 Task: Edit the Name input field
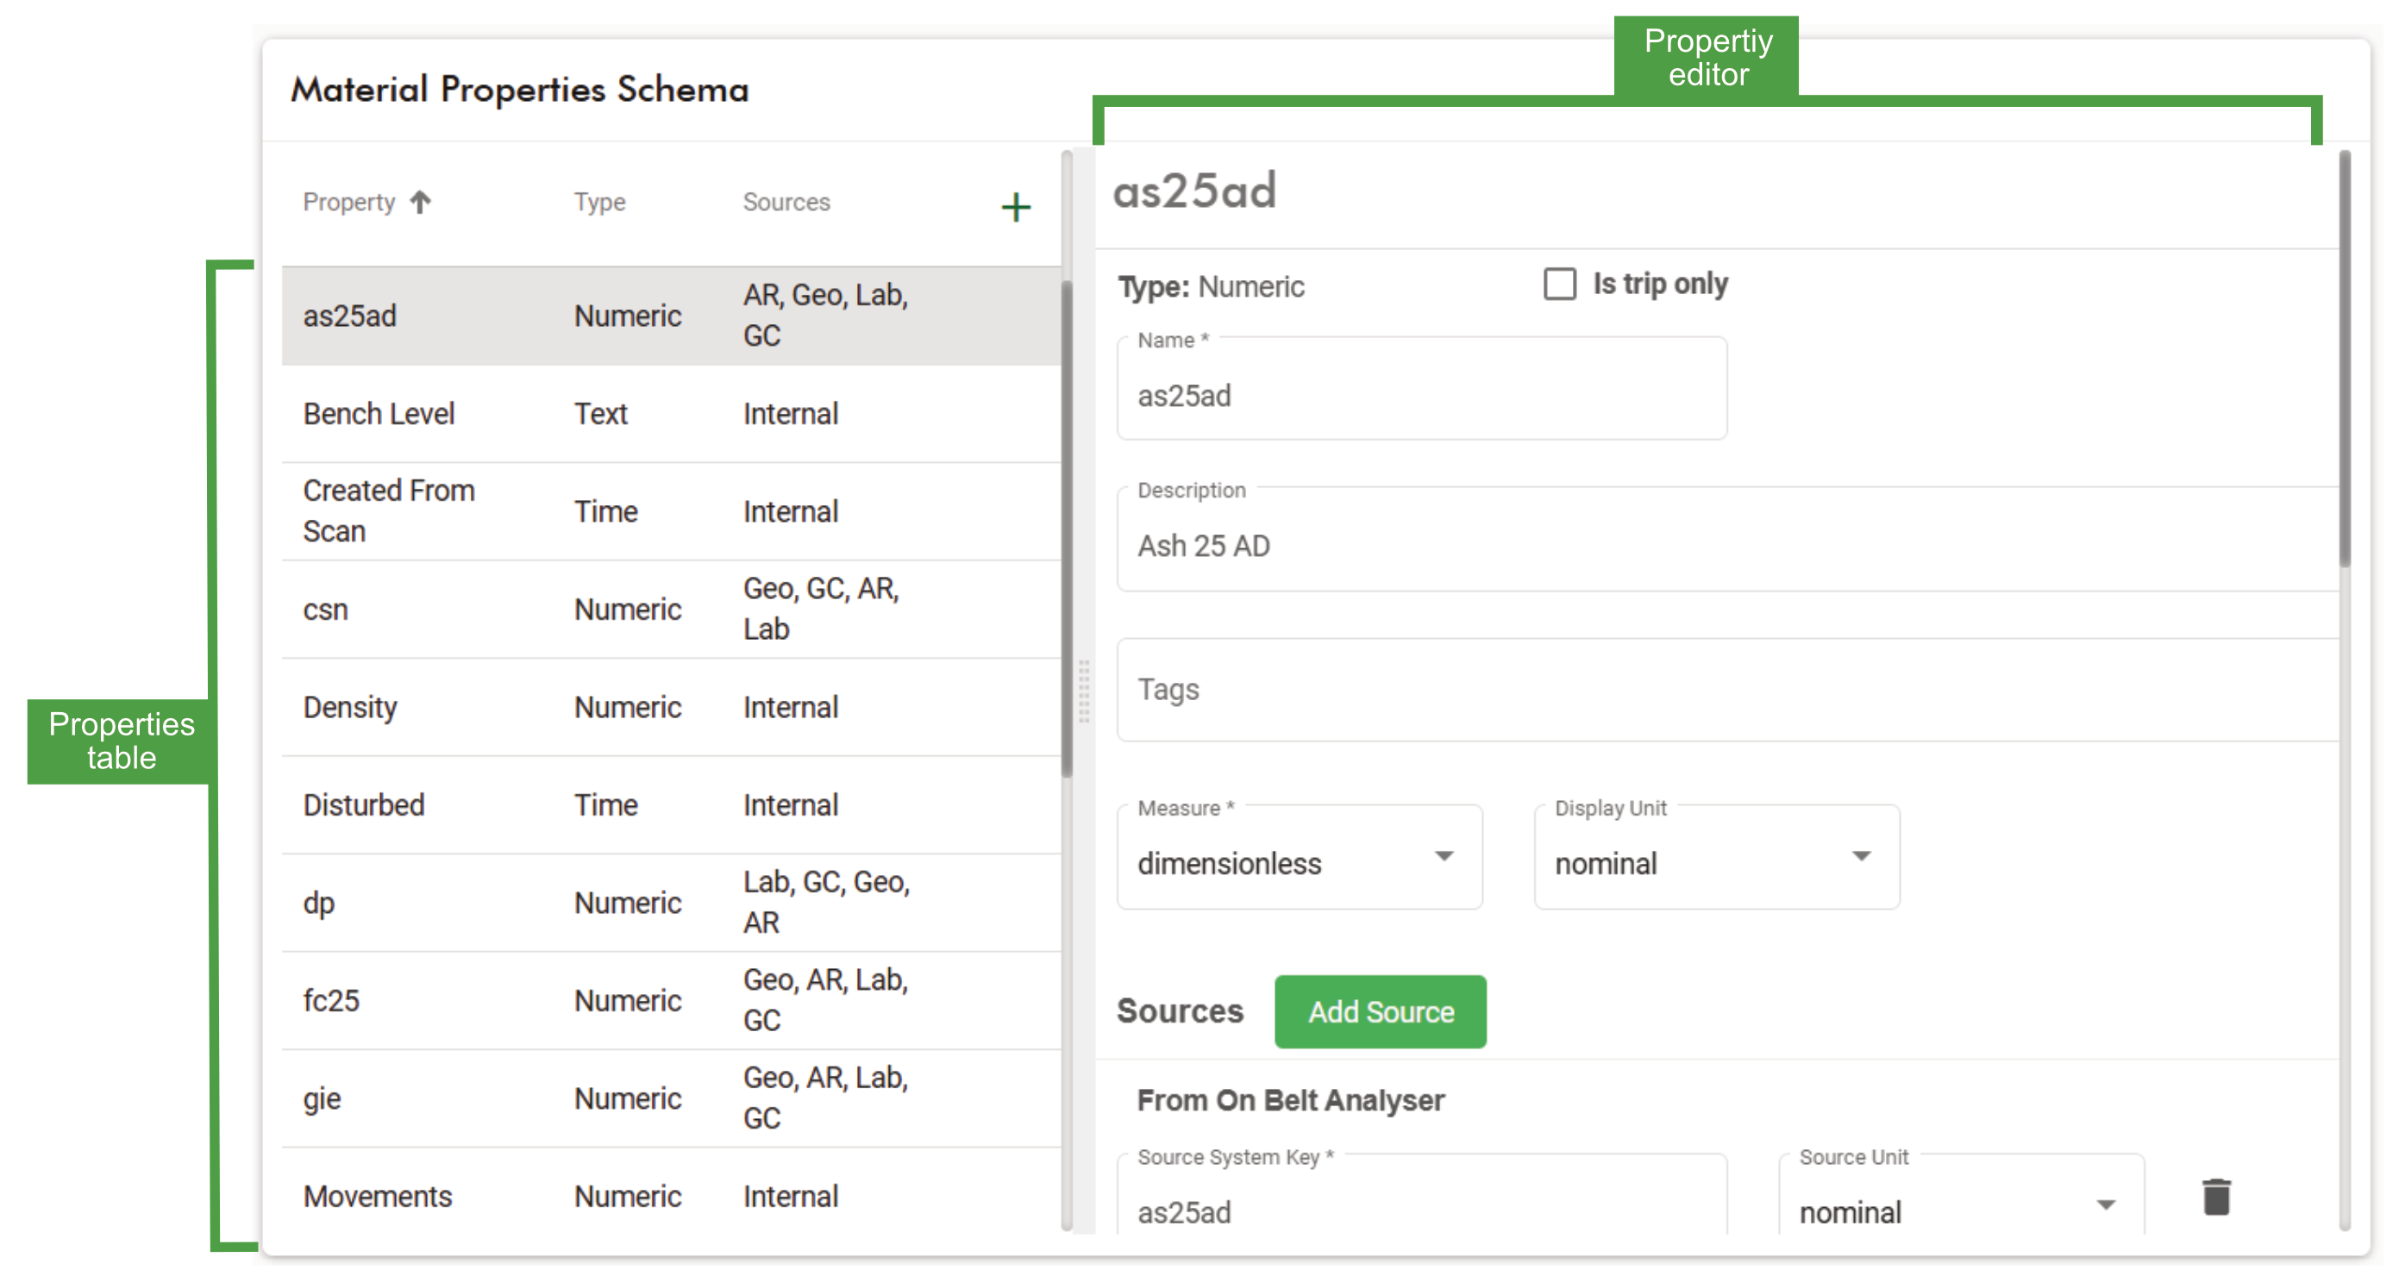click(1422, 388)
